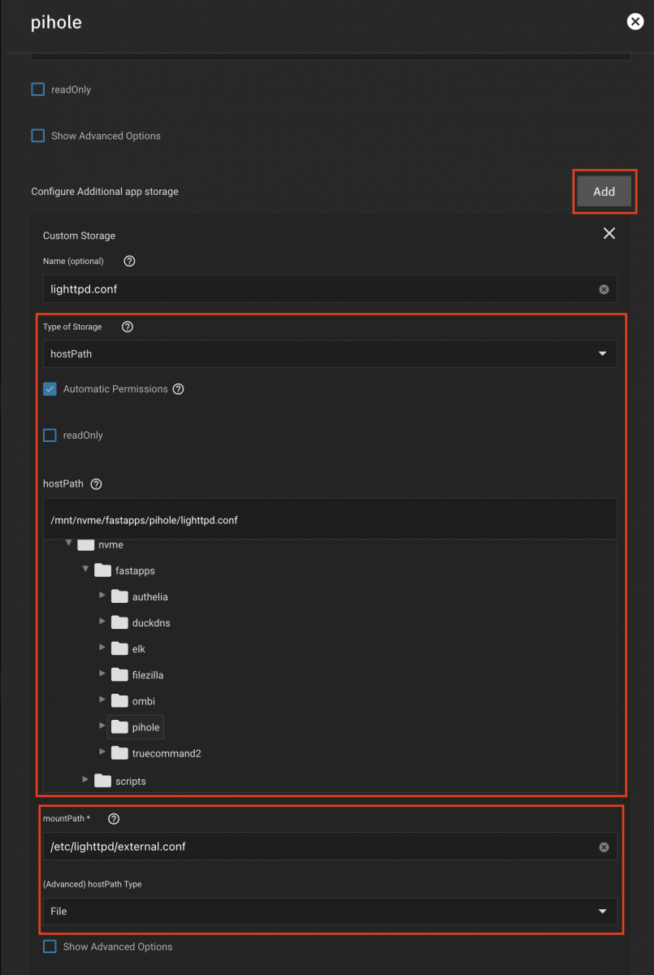The height and width of the screenshot is (975, 654).
Task: Select the duckdns folder icon
Action: click(119, 622)
